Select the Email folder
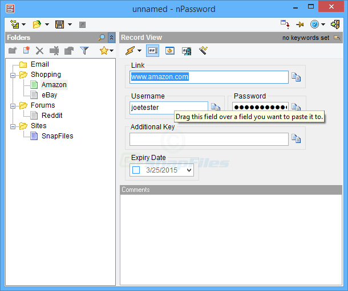This screenshot has width=348, height=291. [40, 64]
